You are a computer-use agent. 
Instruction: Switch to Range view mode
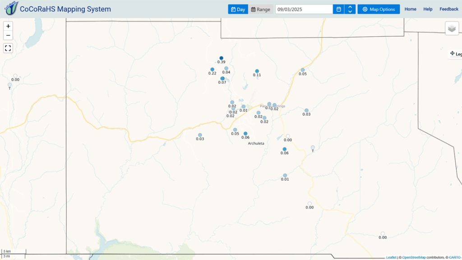coord(260,9)
